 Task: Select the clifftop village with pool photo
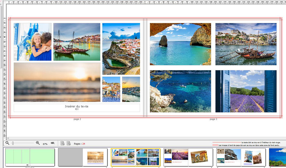click(x=121, y=49)
